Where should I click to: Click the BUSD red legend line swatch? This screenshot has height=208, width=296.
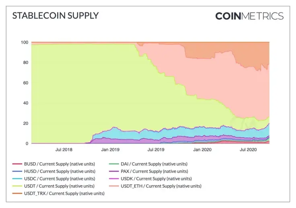(17, 164)
